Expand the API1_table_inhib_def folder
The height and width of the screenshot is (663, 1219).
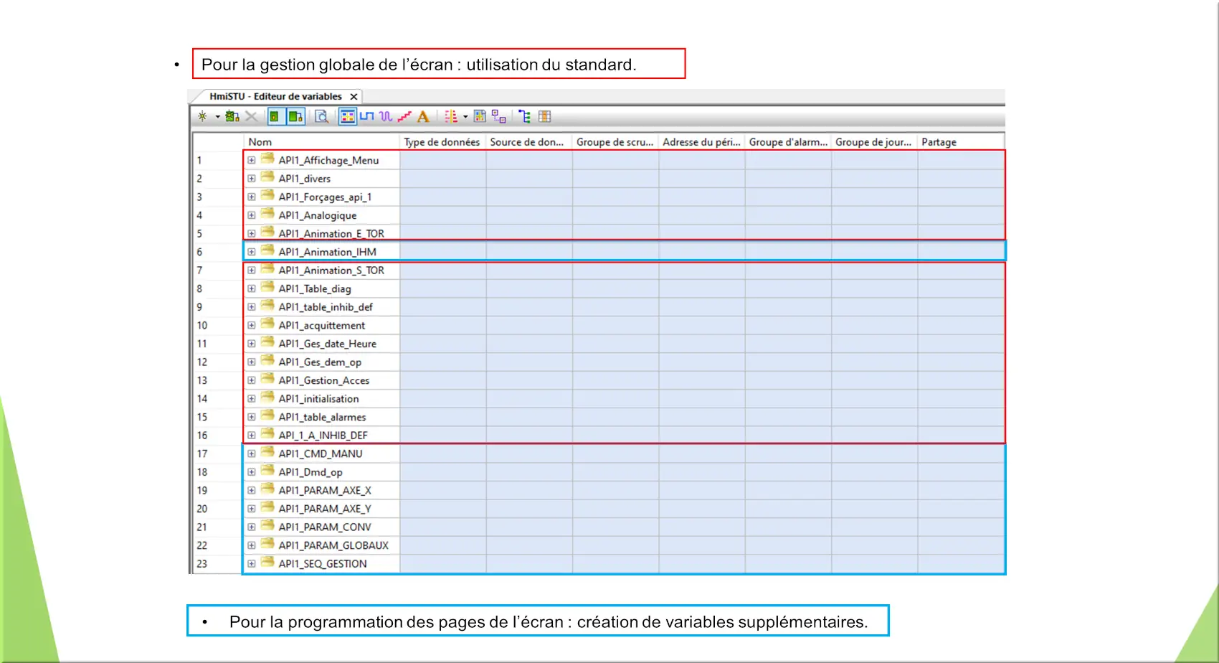tap(252, 307)
